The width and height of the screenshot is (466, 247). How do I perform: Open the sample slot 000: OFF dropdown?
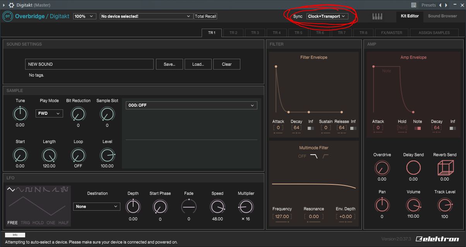192,105
